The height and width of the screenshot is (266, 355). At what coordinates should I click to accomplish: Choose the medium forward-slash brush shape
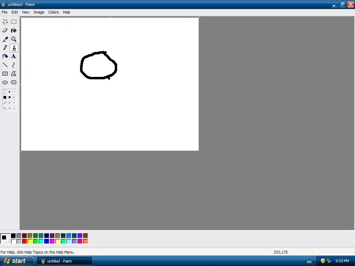click(x=9, y=103)
